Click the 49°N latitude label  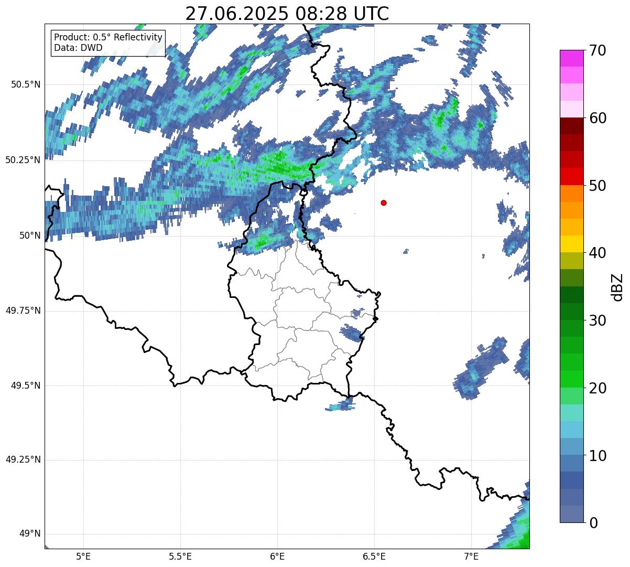[x=30, y=534]
